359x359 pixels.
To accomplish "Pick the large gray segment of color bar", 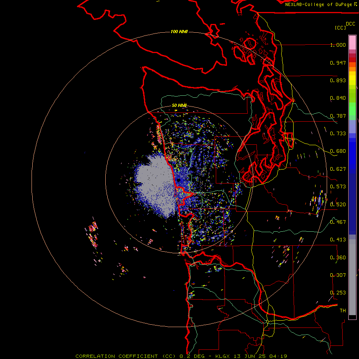I will click(x=352, y=277).
